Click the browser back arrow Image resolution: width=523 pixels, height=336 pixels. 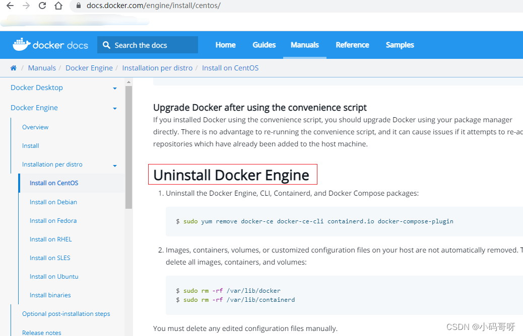[x=10, y=6]
